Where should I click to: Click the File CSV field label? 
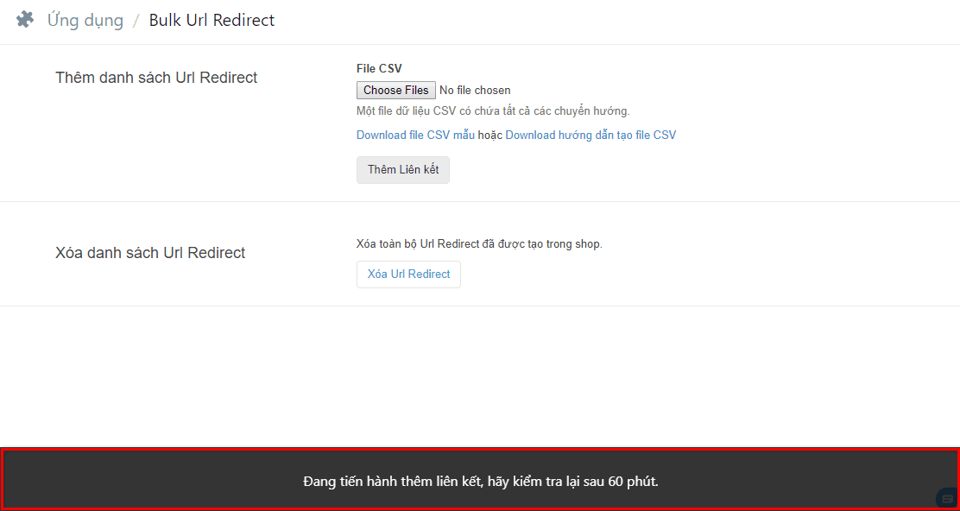(x=379, y=68)
